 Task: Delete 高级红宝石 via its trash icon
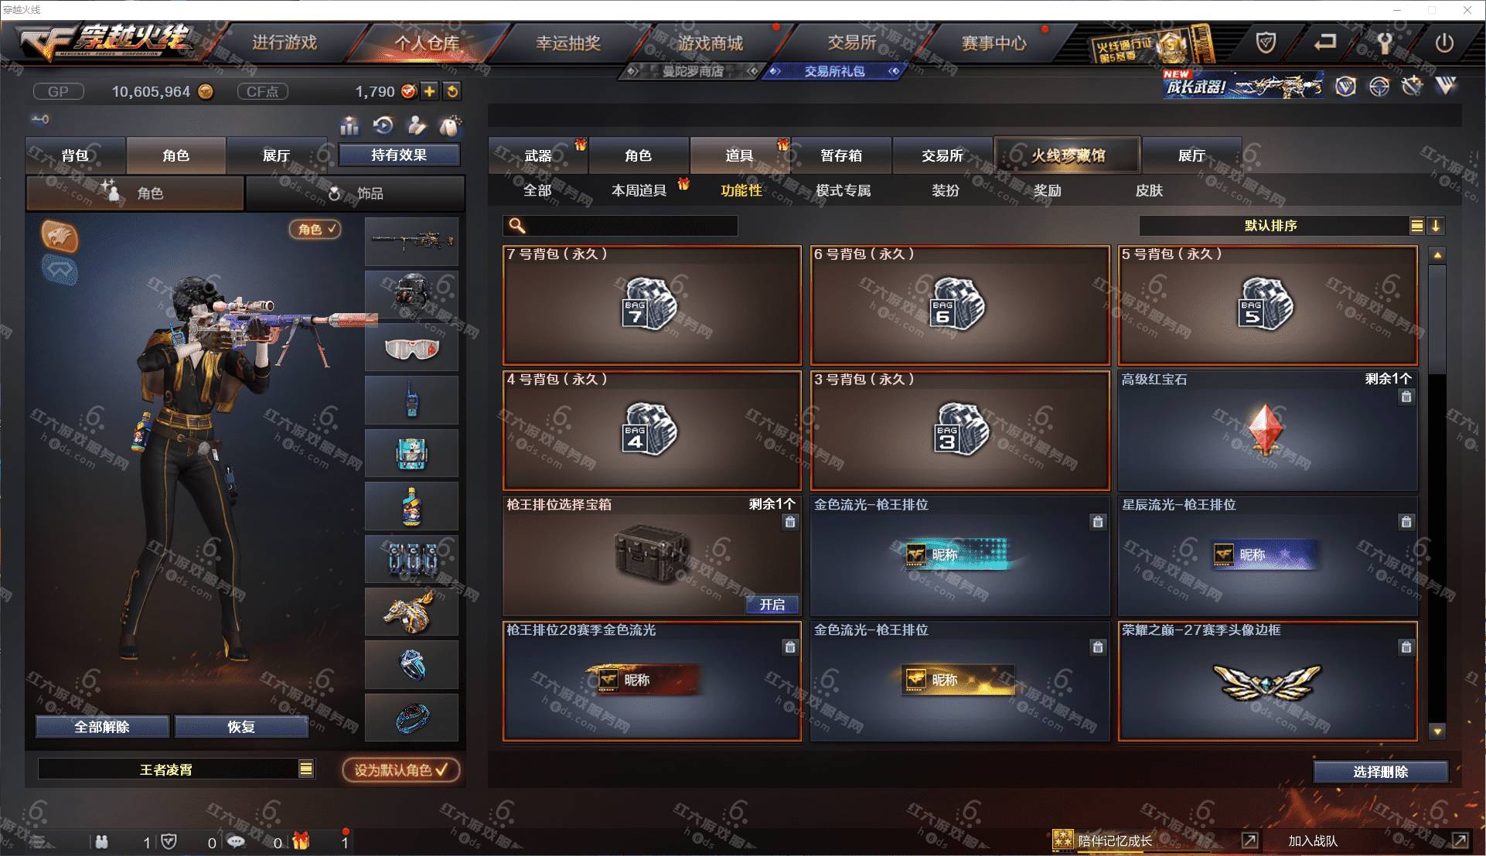tap(1406, 397)
